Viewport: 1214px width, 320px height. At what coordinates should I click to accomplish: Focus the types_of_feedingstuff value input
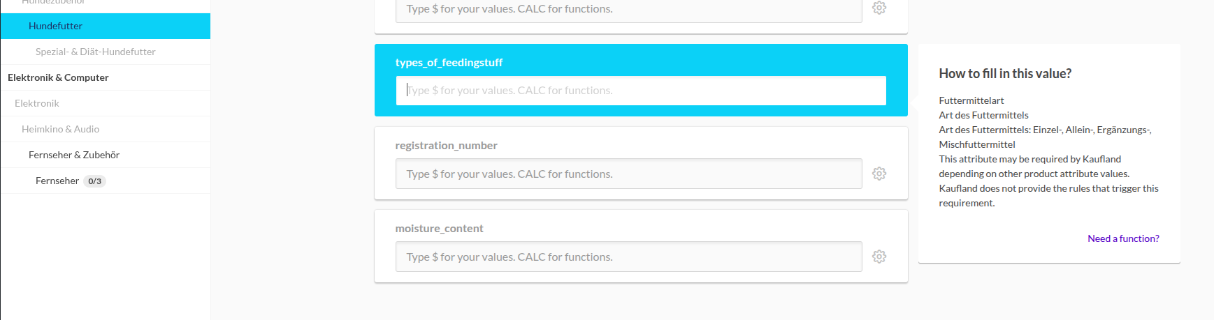pyautogui.click(x=641, y=91)
